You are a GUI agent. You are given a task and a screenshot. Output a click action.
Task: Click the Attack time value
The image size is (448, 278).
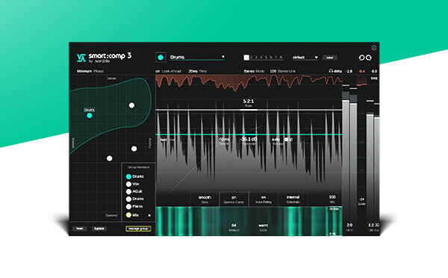tap(224, 139)
